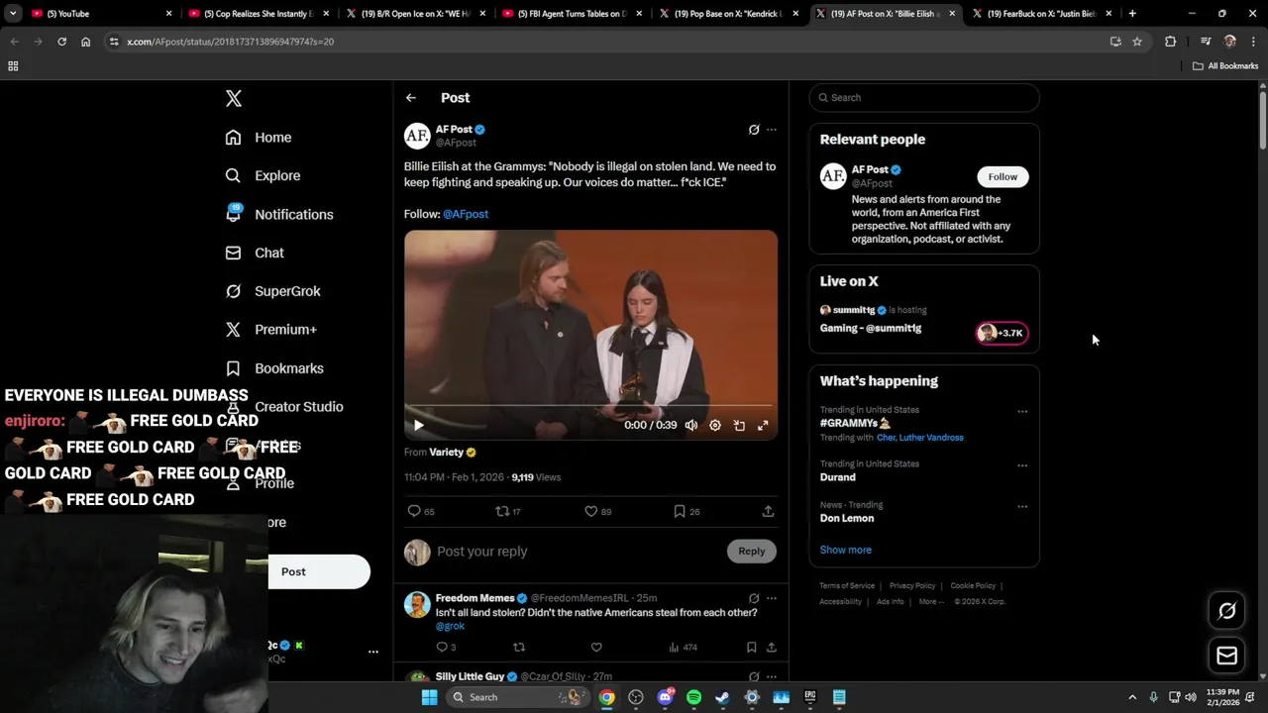Image resolution: width=1268 pixels, height=713 pixels.
Task: Open All Bookmarks folder
Action: [1225, 66]
